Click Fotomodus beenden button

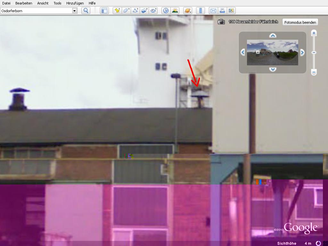pos(300,22)
